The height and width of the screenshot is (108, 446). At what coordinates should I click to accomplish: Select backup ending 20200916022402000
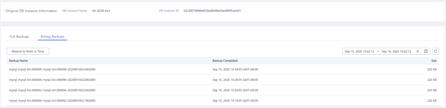point(223,90)
